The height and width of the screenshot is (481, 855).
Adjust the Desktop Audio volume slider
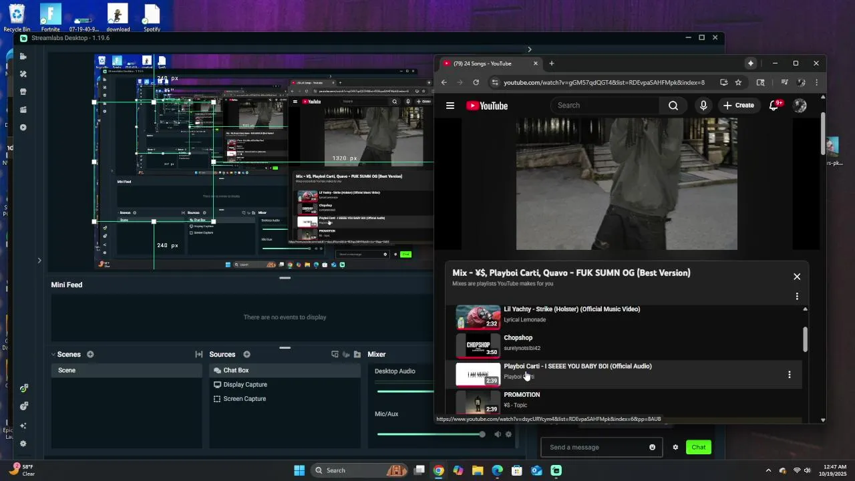405,391
